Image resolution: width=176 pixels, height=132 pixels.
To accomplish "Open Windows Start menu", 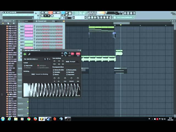I will pos(3,119).
